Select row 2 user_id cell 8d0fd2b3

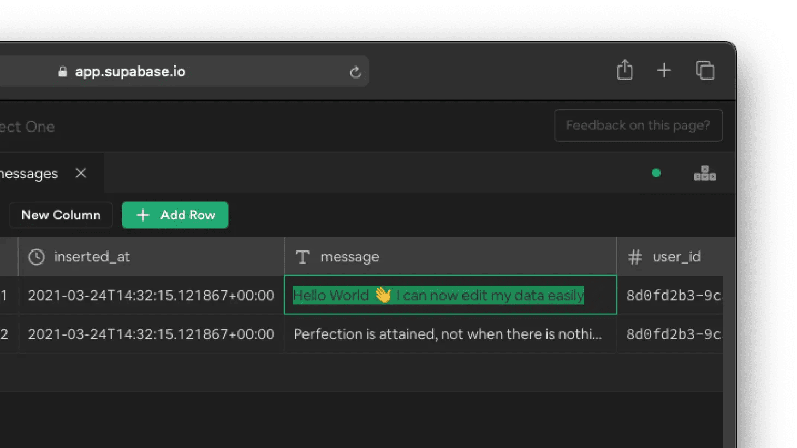tap(670, 334)
